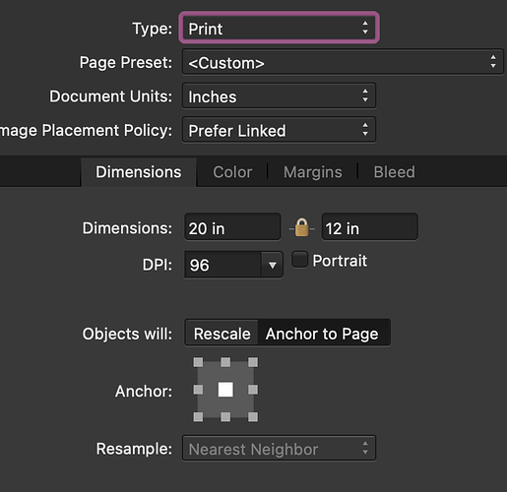The width and height of the screenshot is (507, 492).
Task: Enable the Portrait checkbox
Action: pos(299,260)
